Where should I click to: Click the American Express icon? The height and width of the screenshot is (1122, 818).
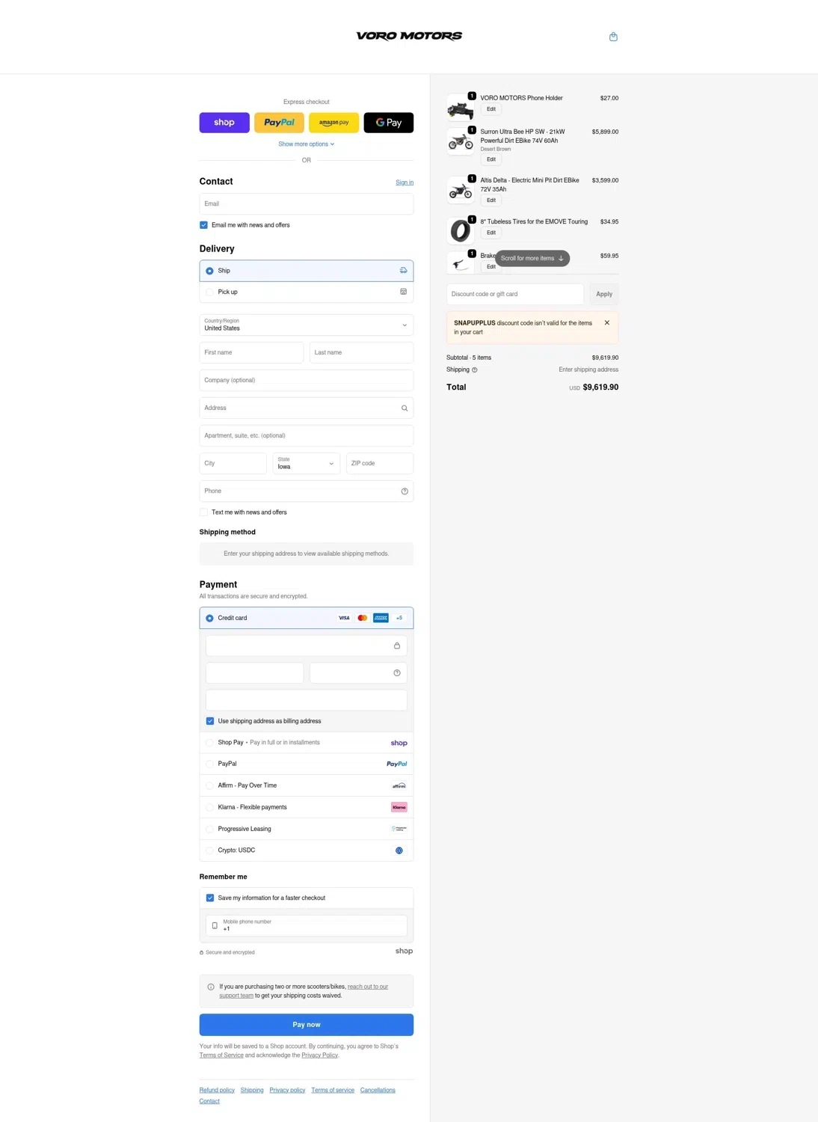point(381,618)
